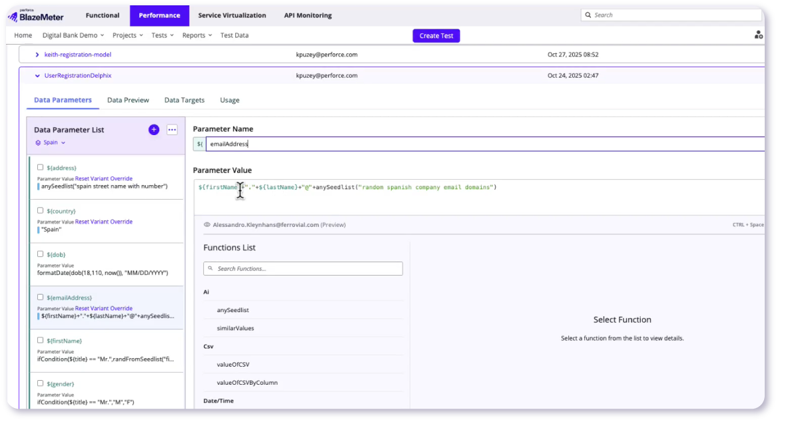
Task: Click the user account icon at top right
Action: [758, 35]
